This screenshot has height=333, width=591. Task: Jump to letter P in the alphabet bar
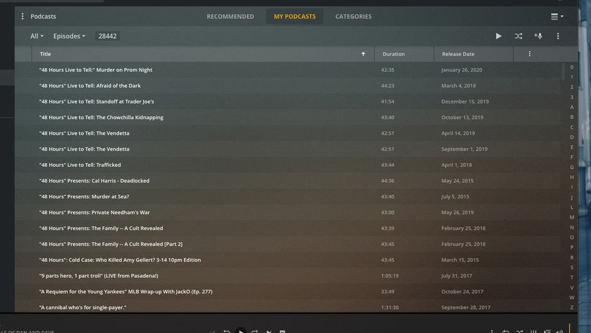[x=572, y=247]
